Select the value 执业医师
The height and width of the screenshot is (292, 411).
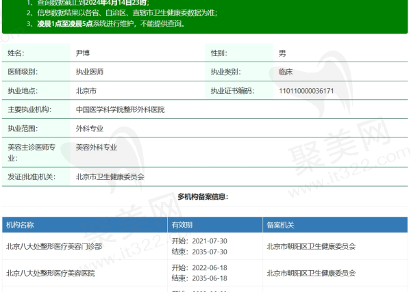[x=90, y=72]
